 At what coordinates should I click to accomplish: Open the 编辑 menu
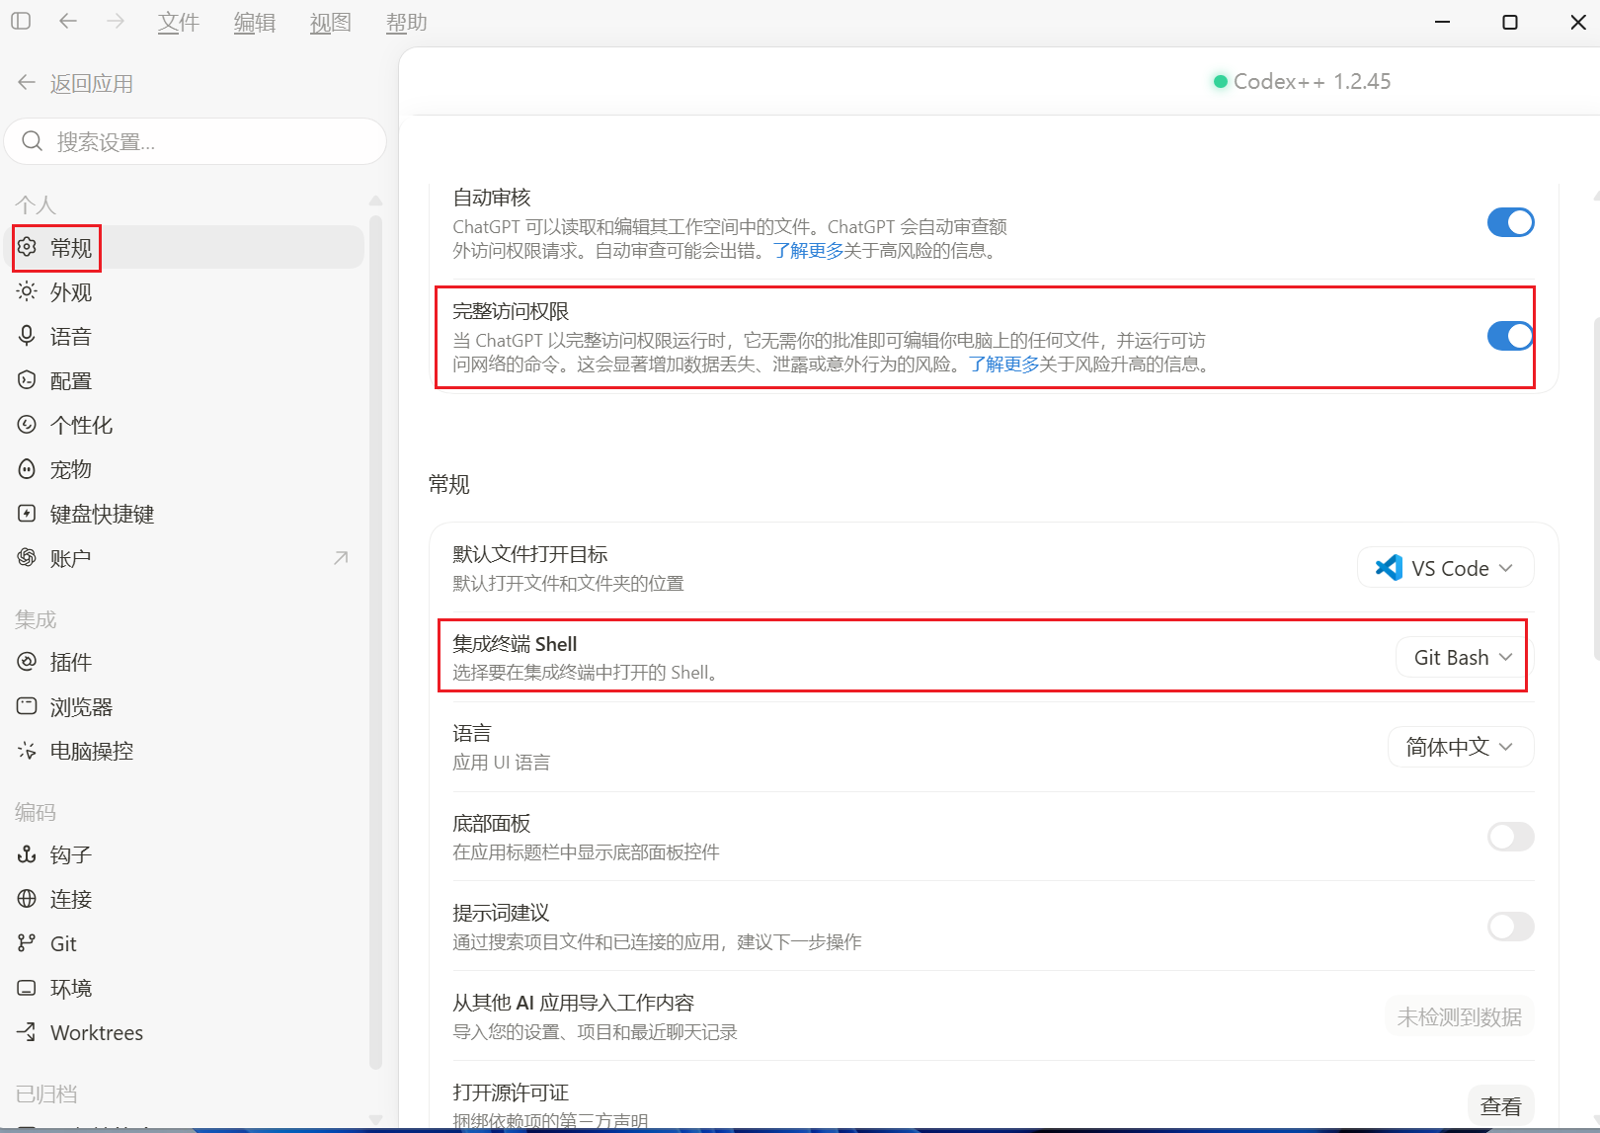(x=255, y=22)
